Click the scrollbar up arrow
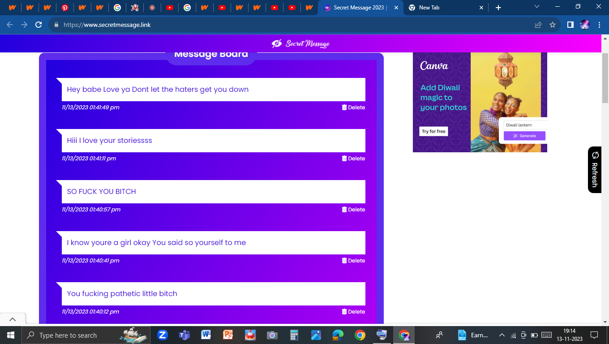 click(x=605, y=38)
